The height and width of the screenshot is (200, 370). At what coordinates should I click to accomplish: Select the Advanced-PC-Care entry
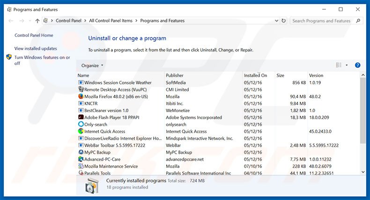coord(103,159)
